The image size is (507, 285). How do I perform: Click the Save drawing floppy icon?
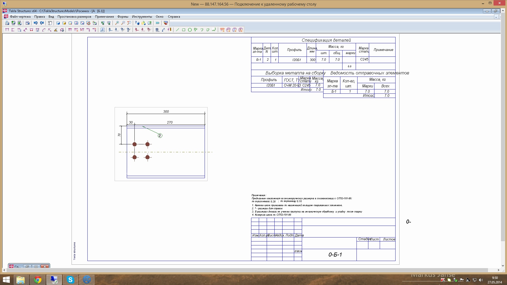(x=27, y=23)
